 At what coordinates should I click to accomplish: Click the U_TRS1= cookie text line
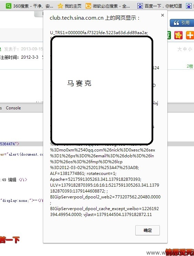point(99,33)
